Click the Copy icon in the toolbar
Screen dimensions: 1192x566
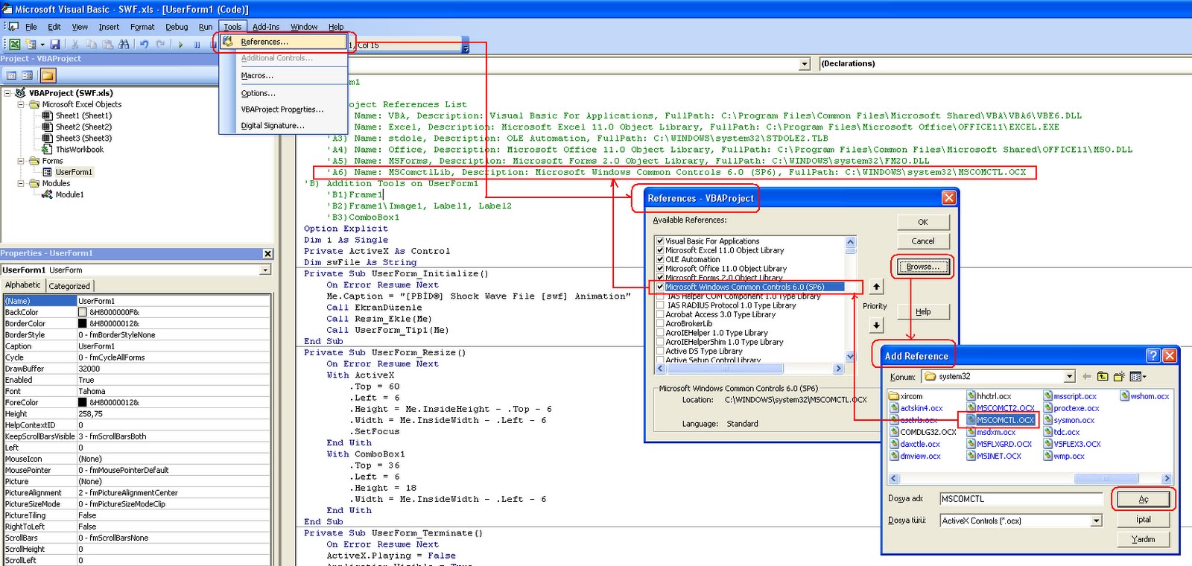click(x=91, y=45)
